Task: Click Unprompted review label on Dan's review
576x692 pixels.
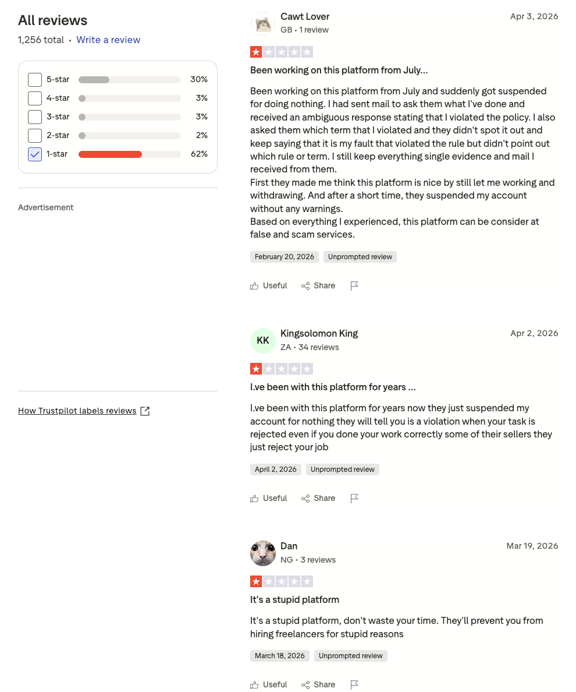Action: tap(351, 656)
